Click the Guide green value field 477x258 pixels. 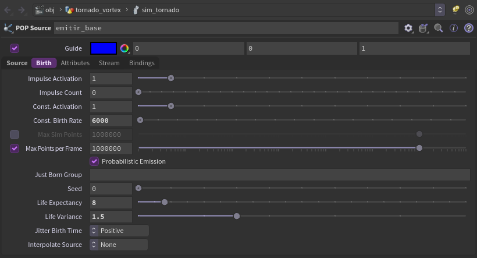coord(302,48)
